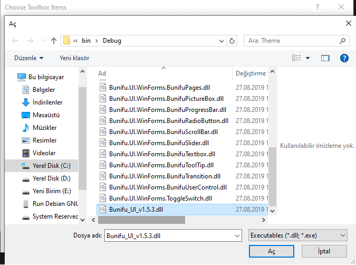The height and width of the screenshot is (265, 356).
Task: Open Belgeler folder in sidebar
Action: (x=44, y=90)
